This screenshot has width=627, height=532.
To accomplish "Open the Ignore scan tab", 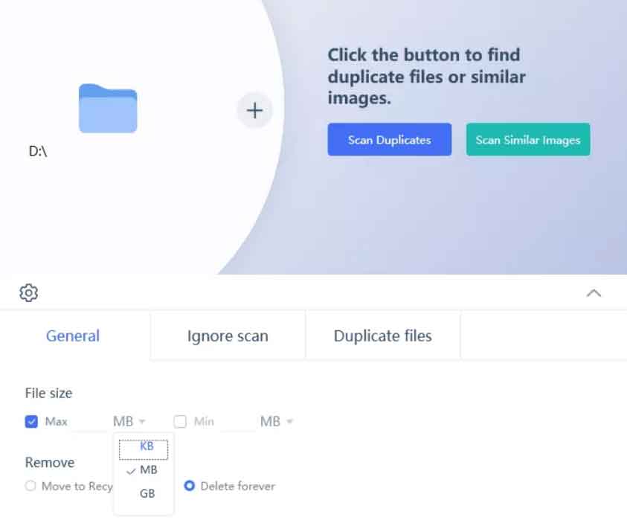I will point(228,336).
